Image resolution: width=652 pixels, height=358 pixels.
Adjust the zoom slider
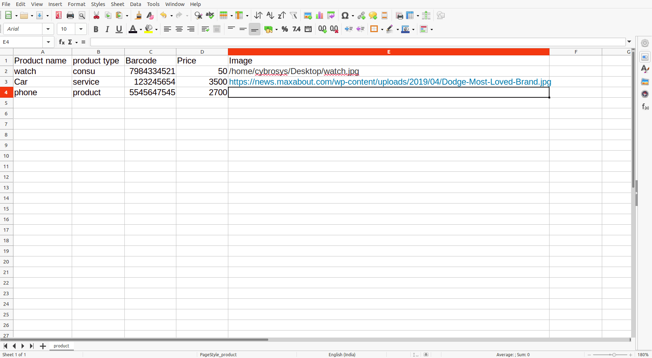pos(614,355)
